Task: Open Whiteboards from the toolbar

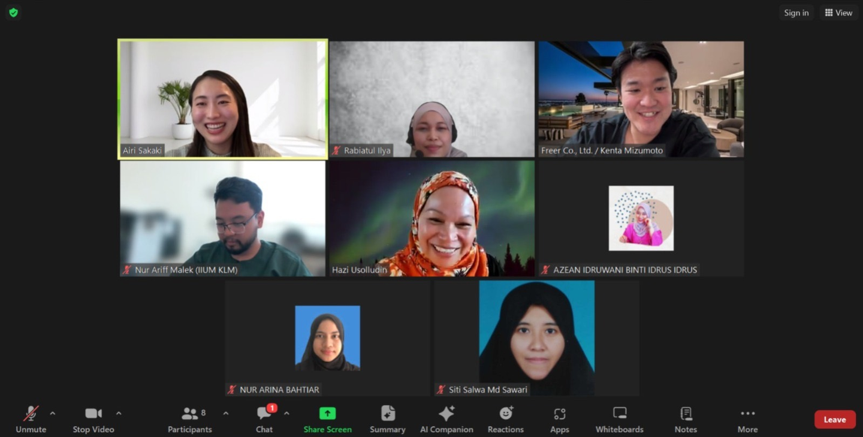Action: click(619, 419)
